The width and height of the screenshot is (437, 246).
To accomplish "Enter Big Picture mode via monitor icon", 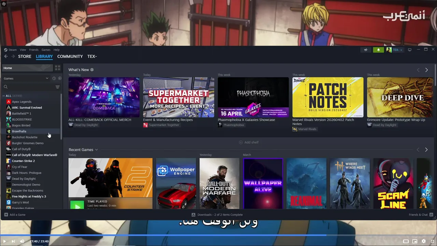I will [x=410, y=50].
